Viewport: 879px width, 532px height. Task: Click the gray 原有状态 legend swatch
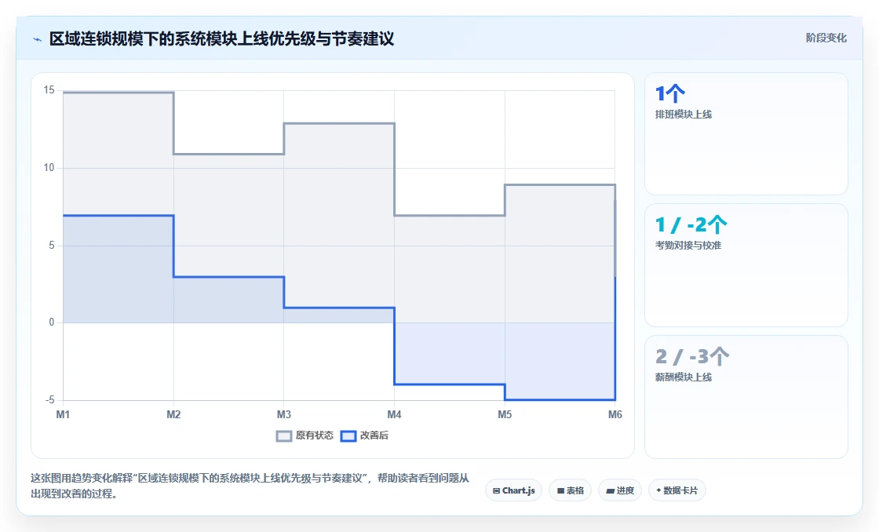[x=284, y=436]
